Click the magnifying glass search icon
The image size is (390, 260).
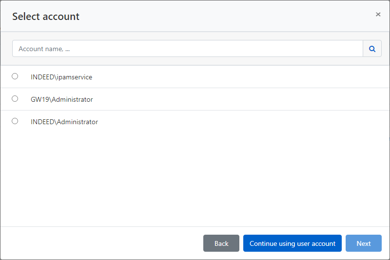point(372,49)
